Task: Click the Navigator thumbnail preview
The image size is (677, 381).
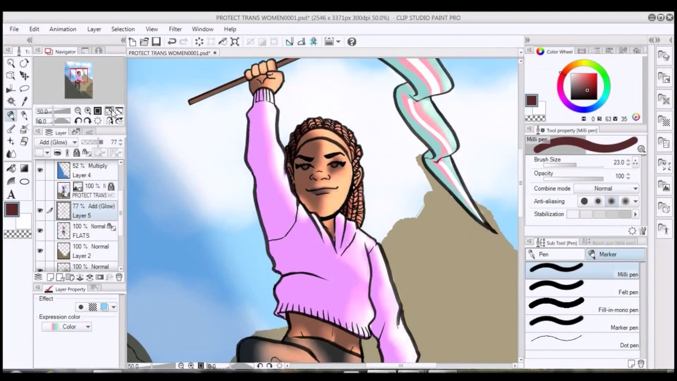Action: pyautogui.click(x=79, y=80)
